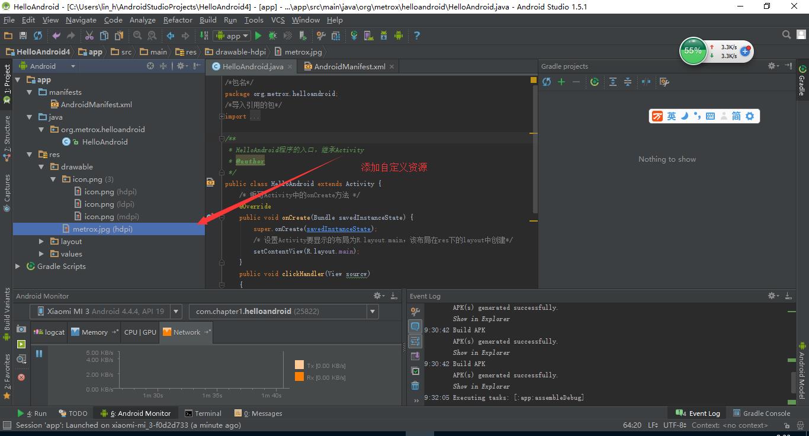Toggle soft-wraps in Event Log

[x=415, y=342]
